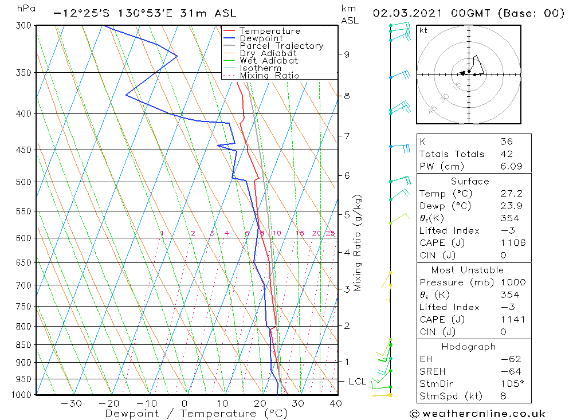Image resolution: width=573 pixels, height=420 pixels.
Task: Click the Dry Adiabat legend label
Action: 268,53
